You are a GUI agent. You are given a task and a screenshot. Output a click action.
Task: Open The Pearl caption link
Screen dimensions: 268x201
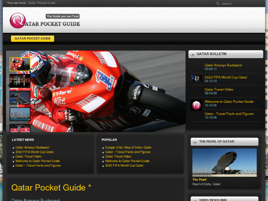(199, 180)
